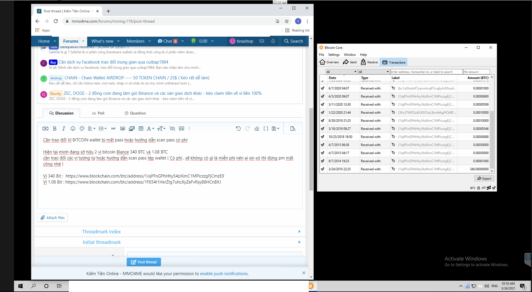The image size is (532, 292).
Task: Open the Windows Start menu
Action: pos(21,286)
